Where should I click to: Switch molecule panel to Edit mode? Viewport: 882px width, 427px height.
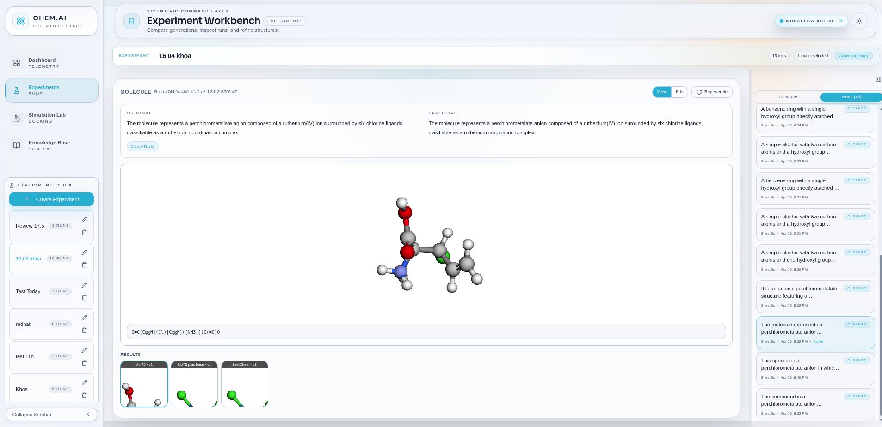tap(679, 92)
